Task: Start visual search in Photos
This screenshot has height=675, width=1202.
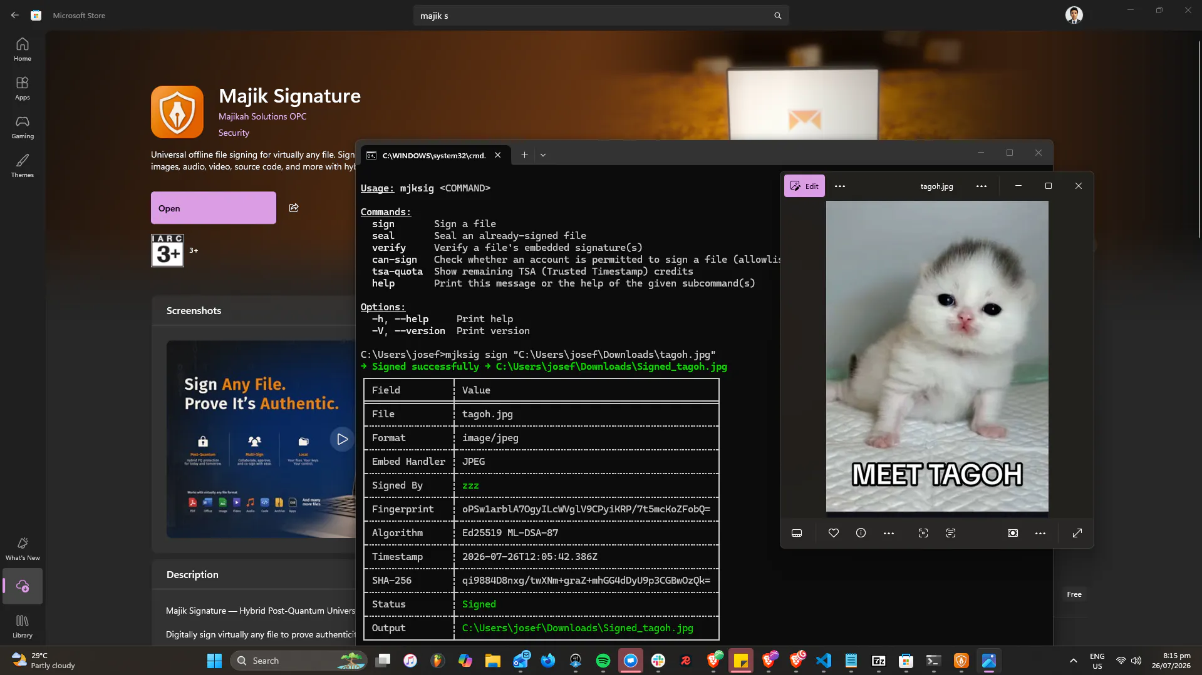Action: 923,533
